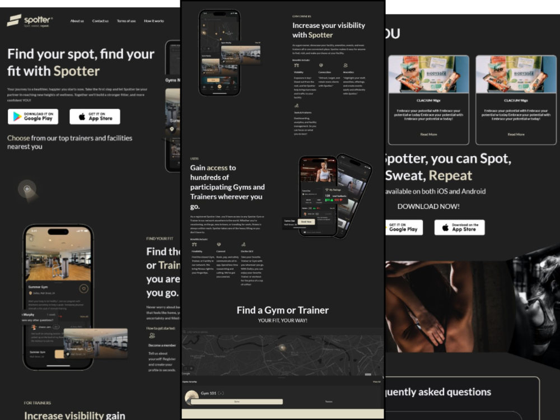Click the Download on the App Store button
The image size is (560, 420).
tap(459, 227)
